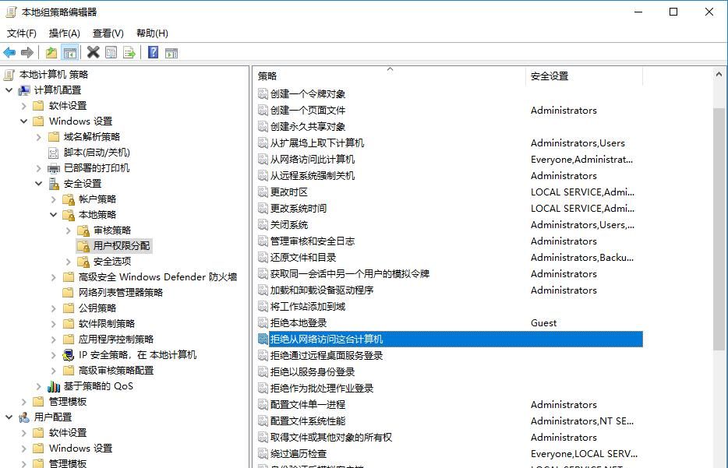
Task: Click the Up one level folder icon
Action: (50, 51)
